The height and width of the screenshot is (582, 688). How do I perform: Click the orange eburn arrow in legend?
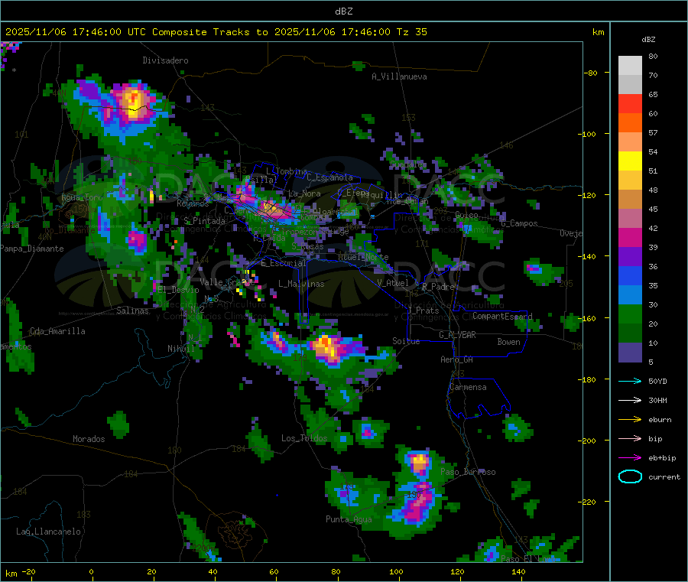[x=630, y=420]
